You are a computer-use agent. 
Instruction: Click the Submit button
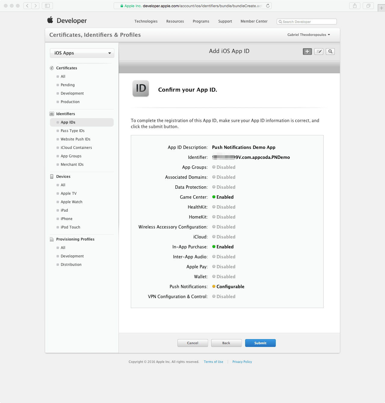260,343
